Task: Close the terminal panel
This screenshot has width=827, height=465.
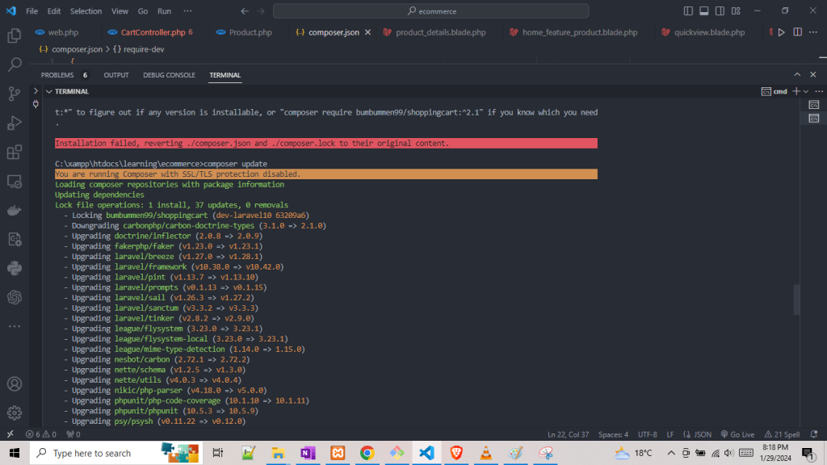Action: 812,75
